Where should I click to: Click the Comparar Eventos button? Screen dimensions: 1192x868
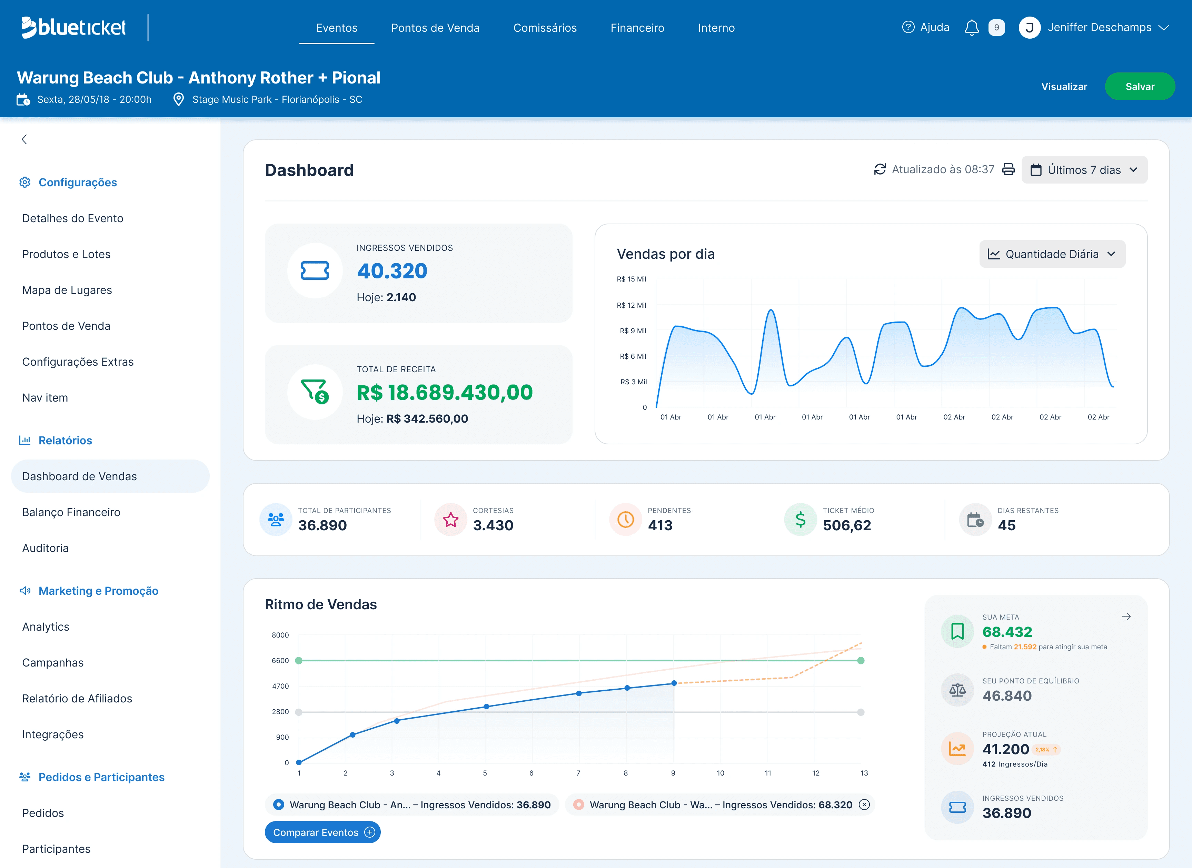tap(323, 832)
